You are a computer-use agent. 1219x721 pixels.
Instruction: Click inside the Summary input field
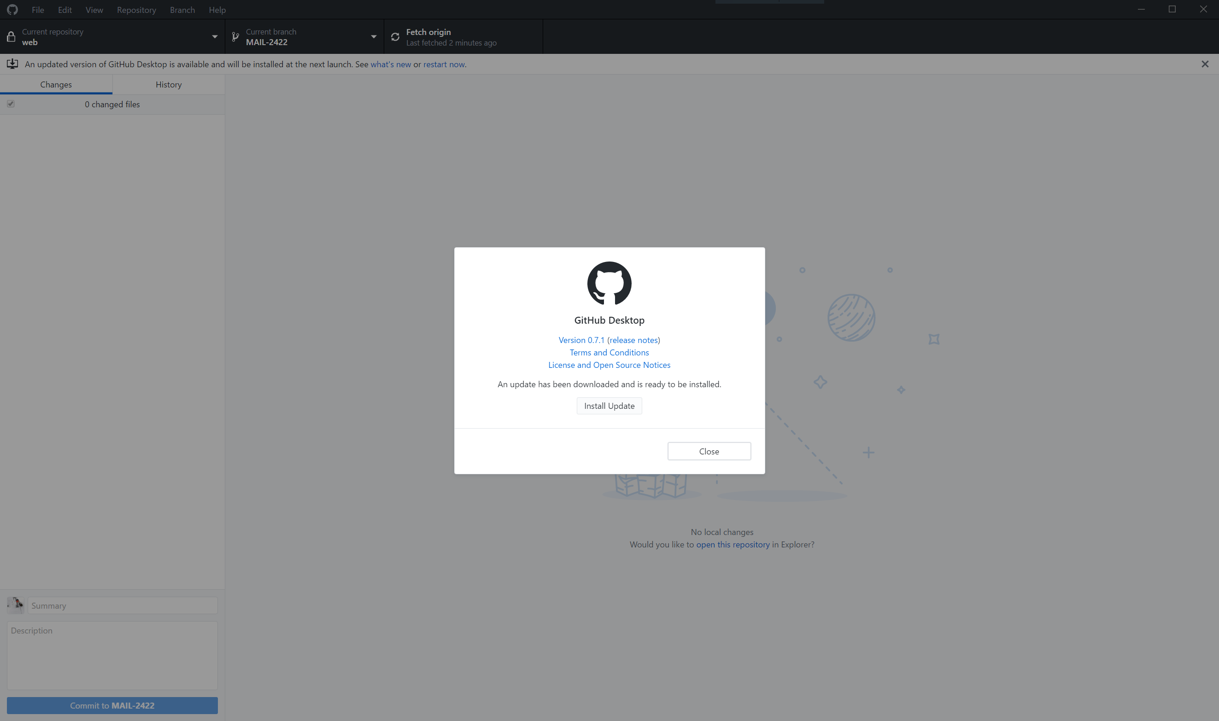pyautogui.click(x=122, y=605)
